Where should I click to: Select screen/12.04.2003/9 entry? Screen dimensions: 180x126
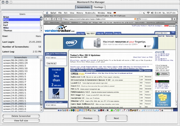coord(21,90)
